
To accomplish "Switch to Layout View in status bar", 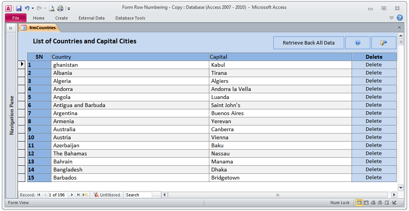I will (387, 203).
